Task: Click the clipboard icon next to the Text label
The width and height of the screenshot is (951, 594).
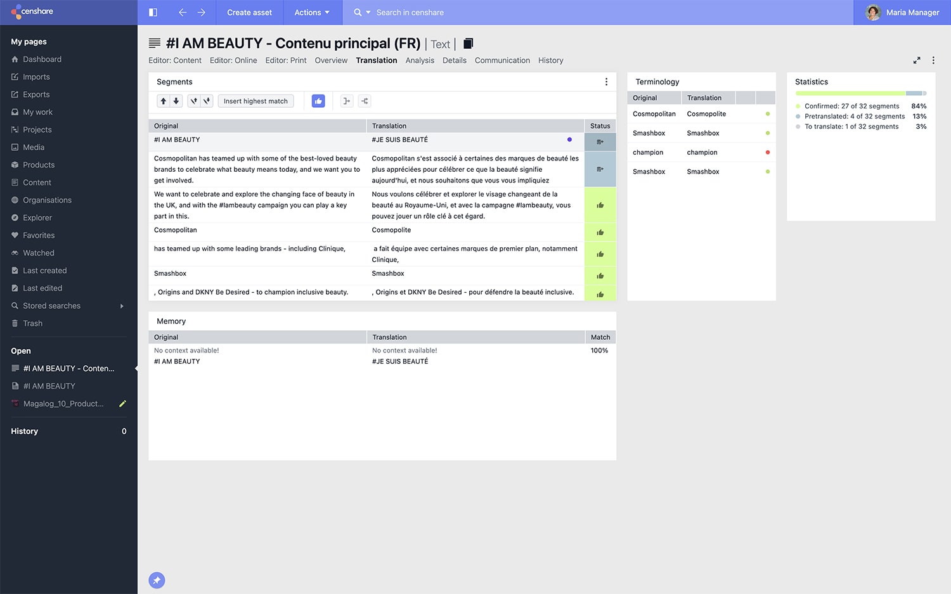Action: click(x=469, y=44)
